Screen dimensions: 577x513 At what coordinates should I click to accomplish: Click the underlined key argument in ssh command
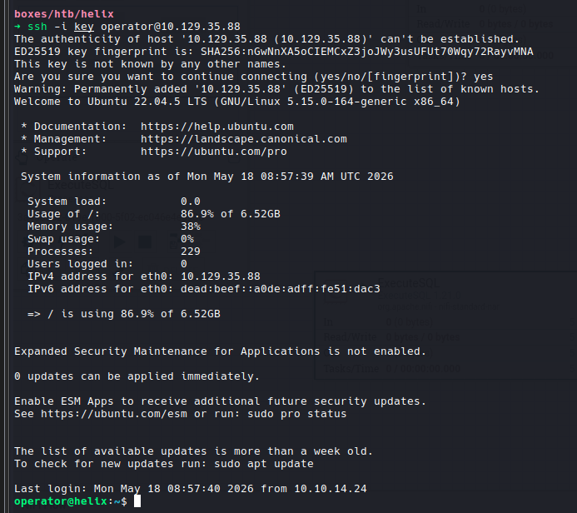(x=84, y=27)
